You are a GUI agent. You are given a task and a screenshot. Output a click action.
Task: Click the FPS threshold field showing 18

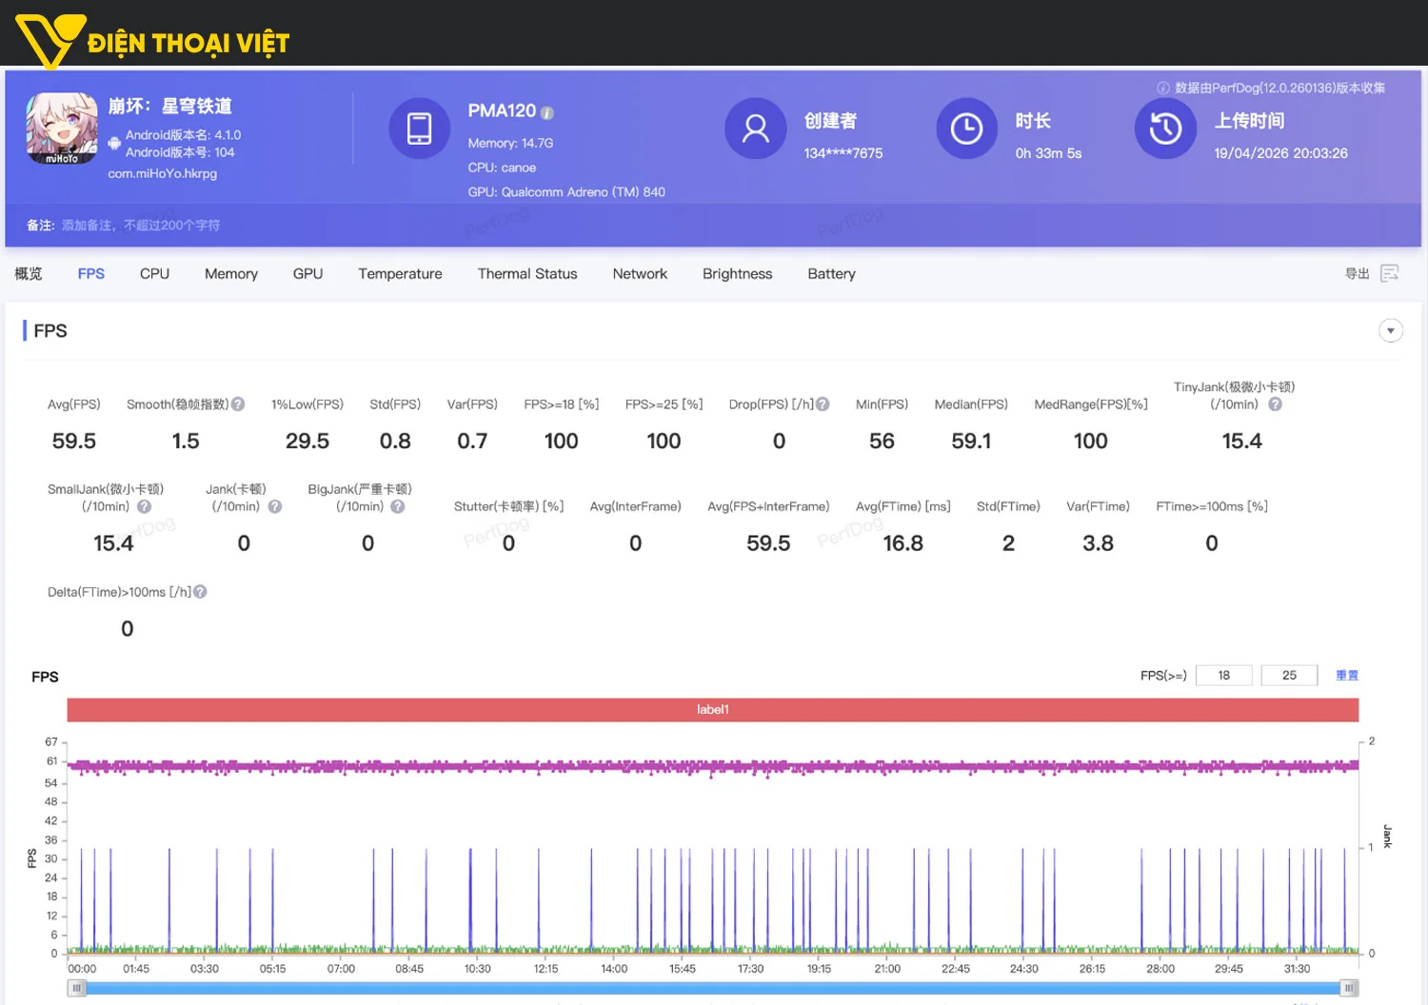pyautogui.click(x=1223, y=676)
